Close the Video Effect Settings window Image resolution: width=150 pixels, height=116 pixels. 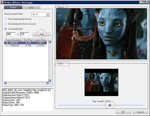click(147, 3)
